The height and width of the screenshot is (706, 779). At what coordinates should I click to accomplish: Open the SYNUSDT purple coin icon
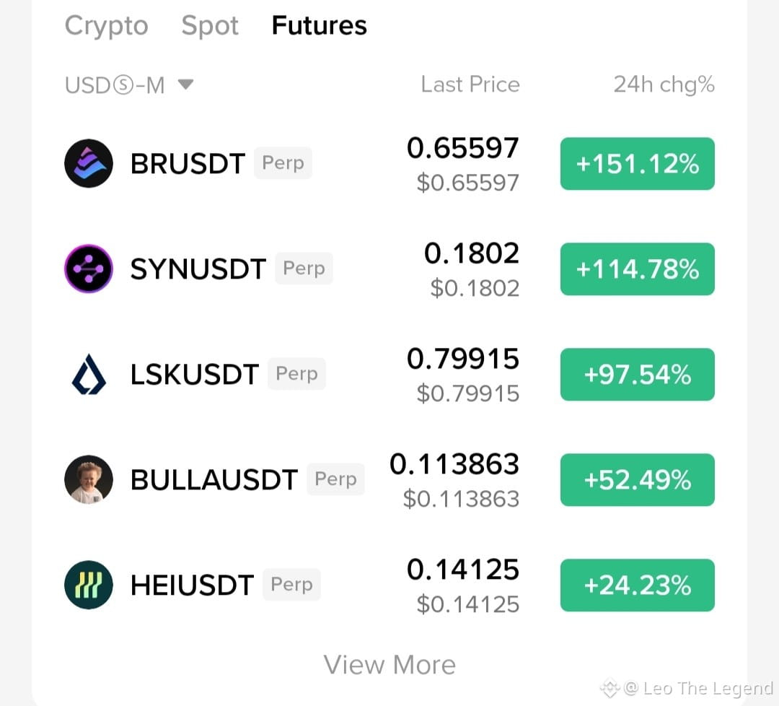tap(89, 269)
